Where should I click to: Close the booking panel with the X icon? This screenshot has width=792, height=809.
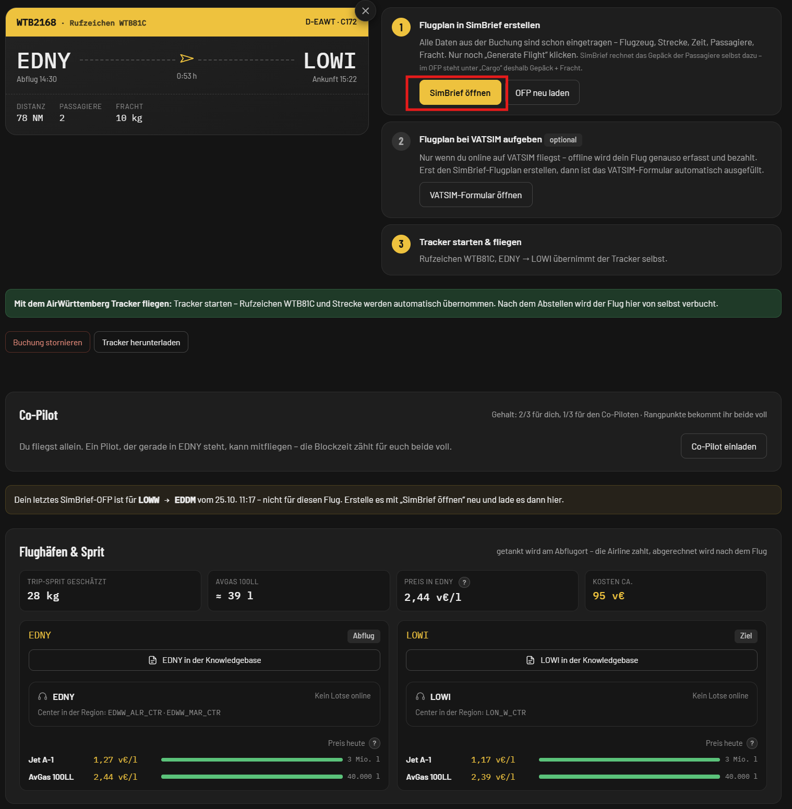pyautogui.click(x=365, y=10)
